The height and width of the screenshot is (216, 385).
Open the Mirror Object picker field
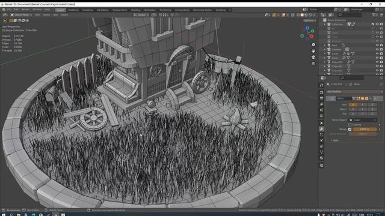click(x=363, y=120)
